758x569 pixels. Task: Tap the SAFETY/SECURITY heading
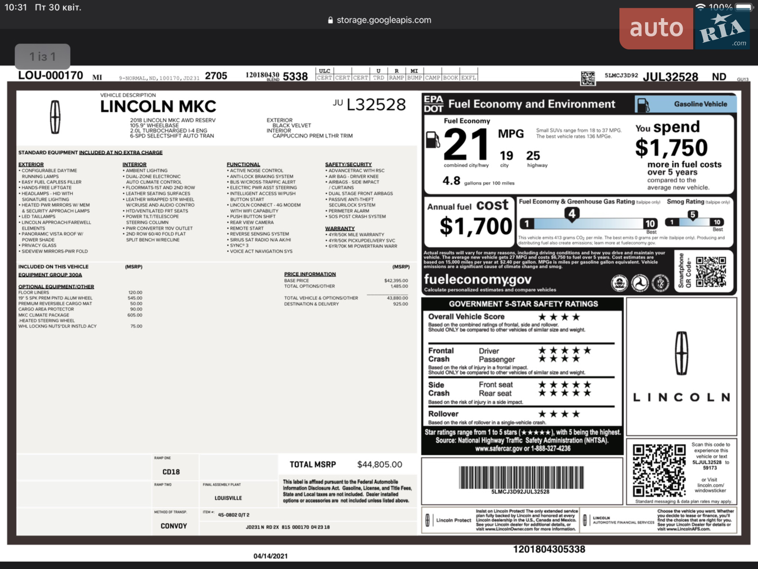pyautogui.click(x=349, y=164)
